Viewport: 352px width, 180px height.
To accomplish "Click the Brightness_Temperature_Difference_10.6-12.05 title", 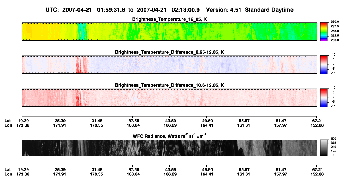I will tap(170, 85).
